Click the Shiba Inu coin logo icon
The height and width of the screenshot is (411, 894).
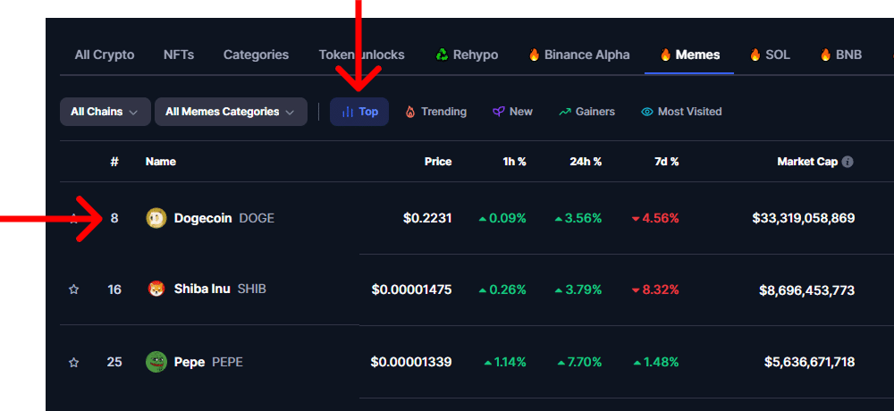[156, 289]
